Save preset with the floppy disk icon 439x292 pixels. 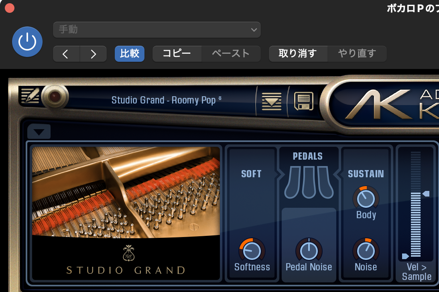click(303, 101)
